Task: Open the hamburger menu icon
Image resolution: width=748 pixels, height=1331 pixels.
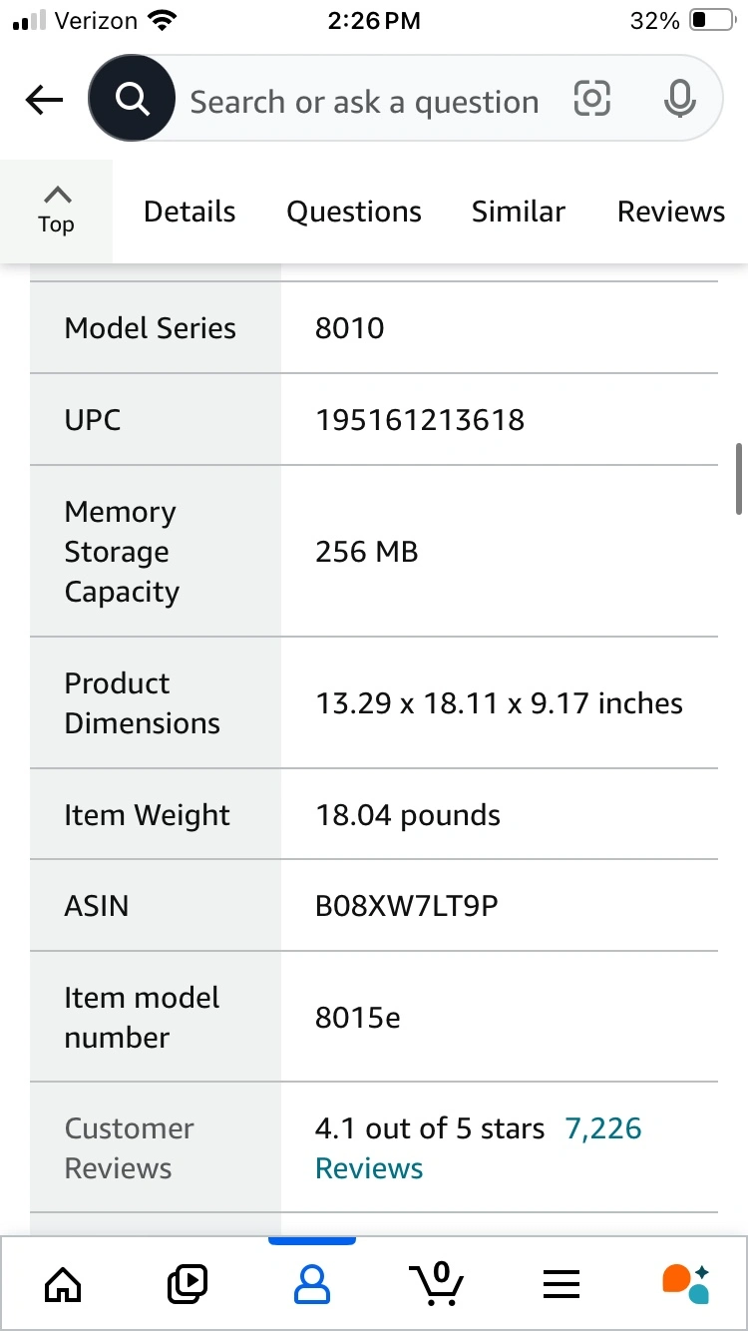Action: pyautogui.click(x=561, y=1283)
